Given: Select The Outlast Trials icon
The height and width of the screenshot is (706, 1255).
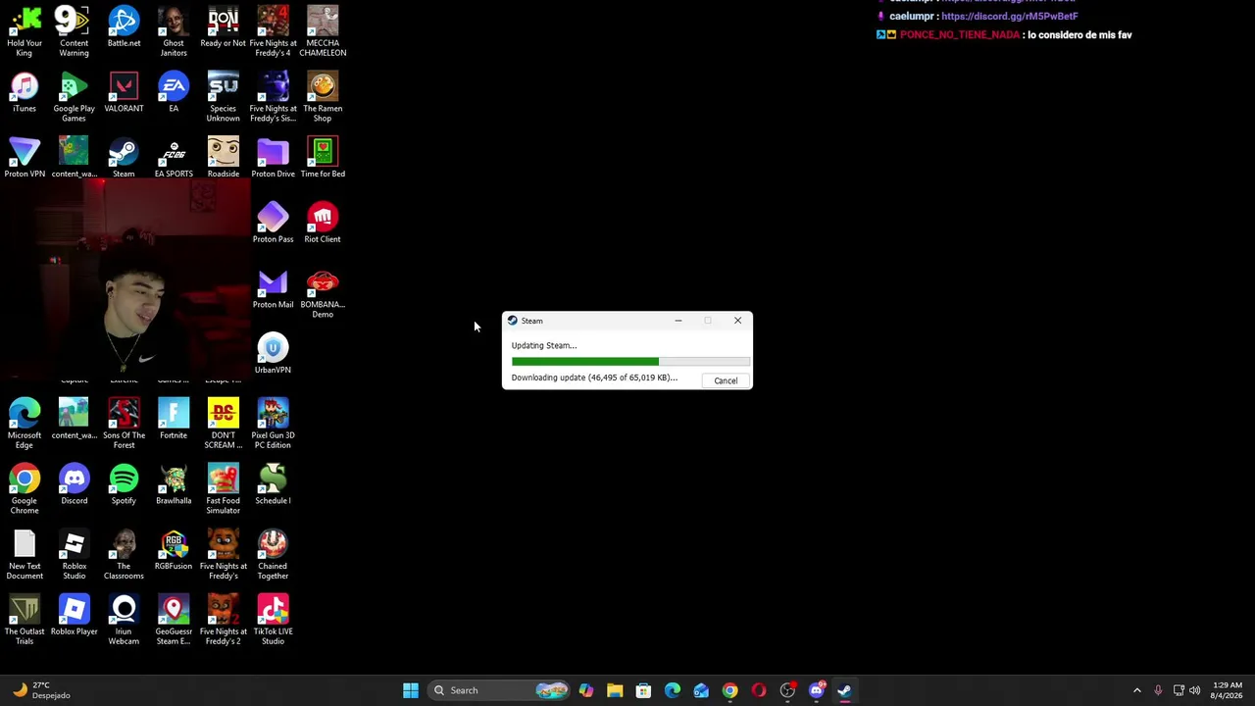Looking at the screenshot, I should tap(25, 620).
